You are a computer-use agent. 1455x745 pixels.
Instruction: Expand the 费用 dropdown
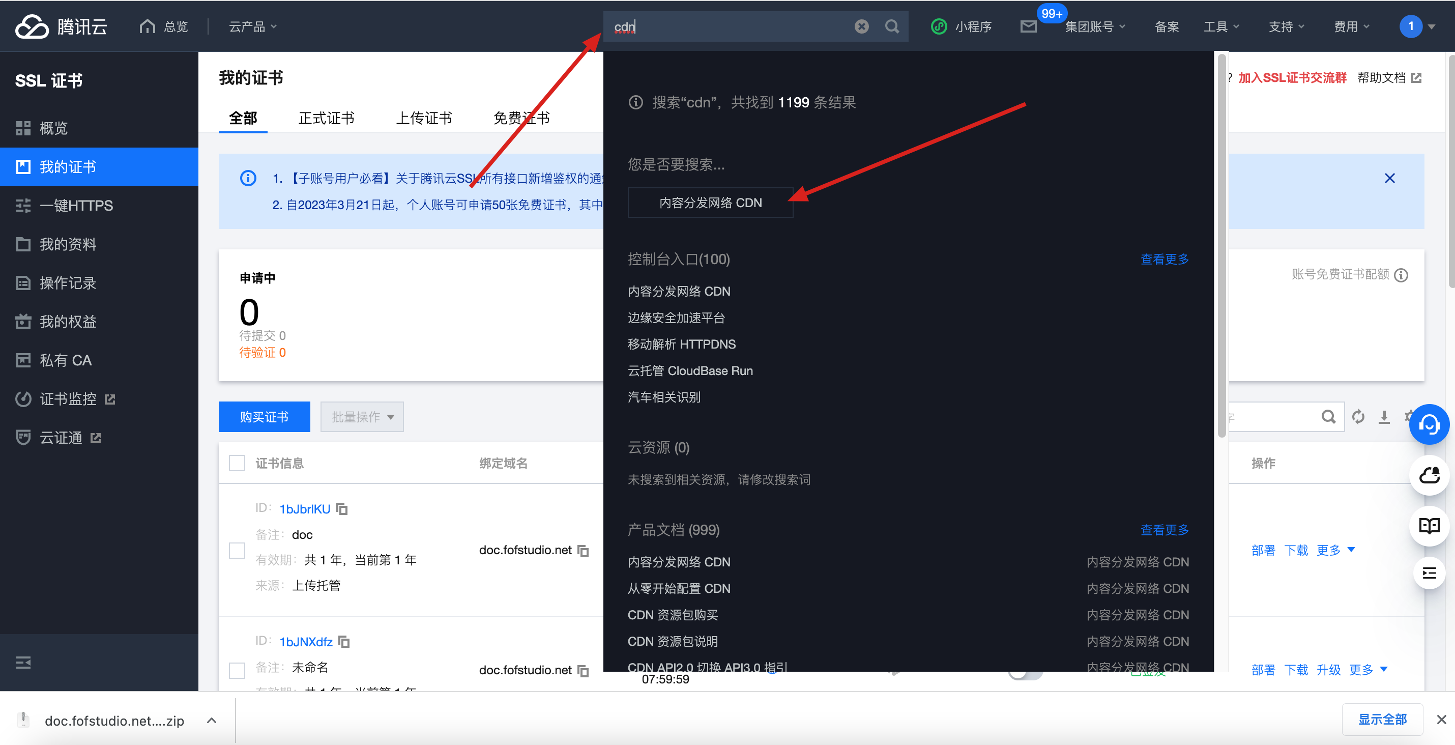pyautogui.click(x=1352, y=26)
